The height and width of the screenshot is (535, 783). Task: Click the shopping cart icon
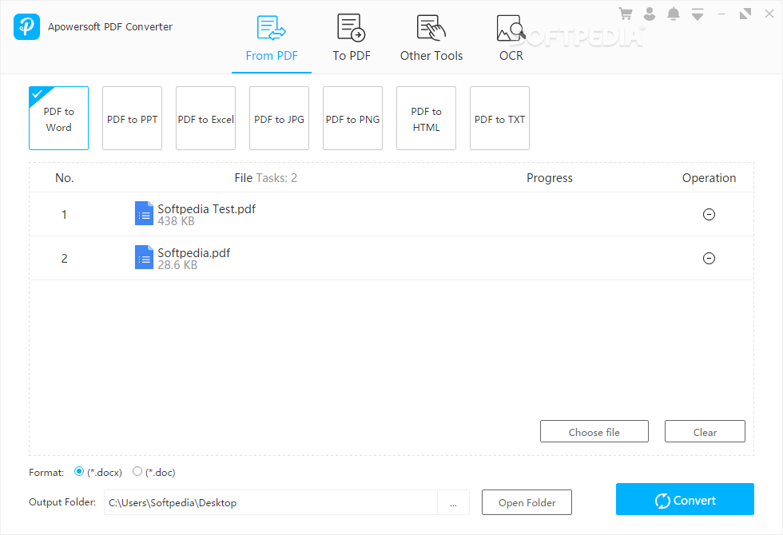tap(626, 13)
